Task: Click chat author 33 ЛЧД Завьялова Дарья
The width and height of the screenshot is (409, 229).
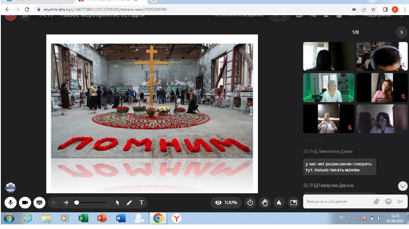Action: (x=328, y=151)
